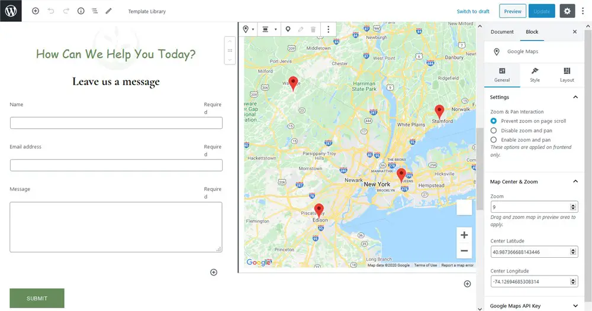The height and width of the screenshot is (311, 592).
Task: Zoom in on the map
Action: pyautogui.click(x=464, y=235)
